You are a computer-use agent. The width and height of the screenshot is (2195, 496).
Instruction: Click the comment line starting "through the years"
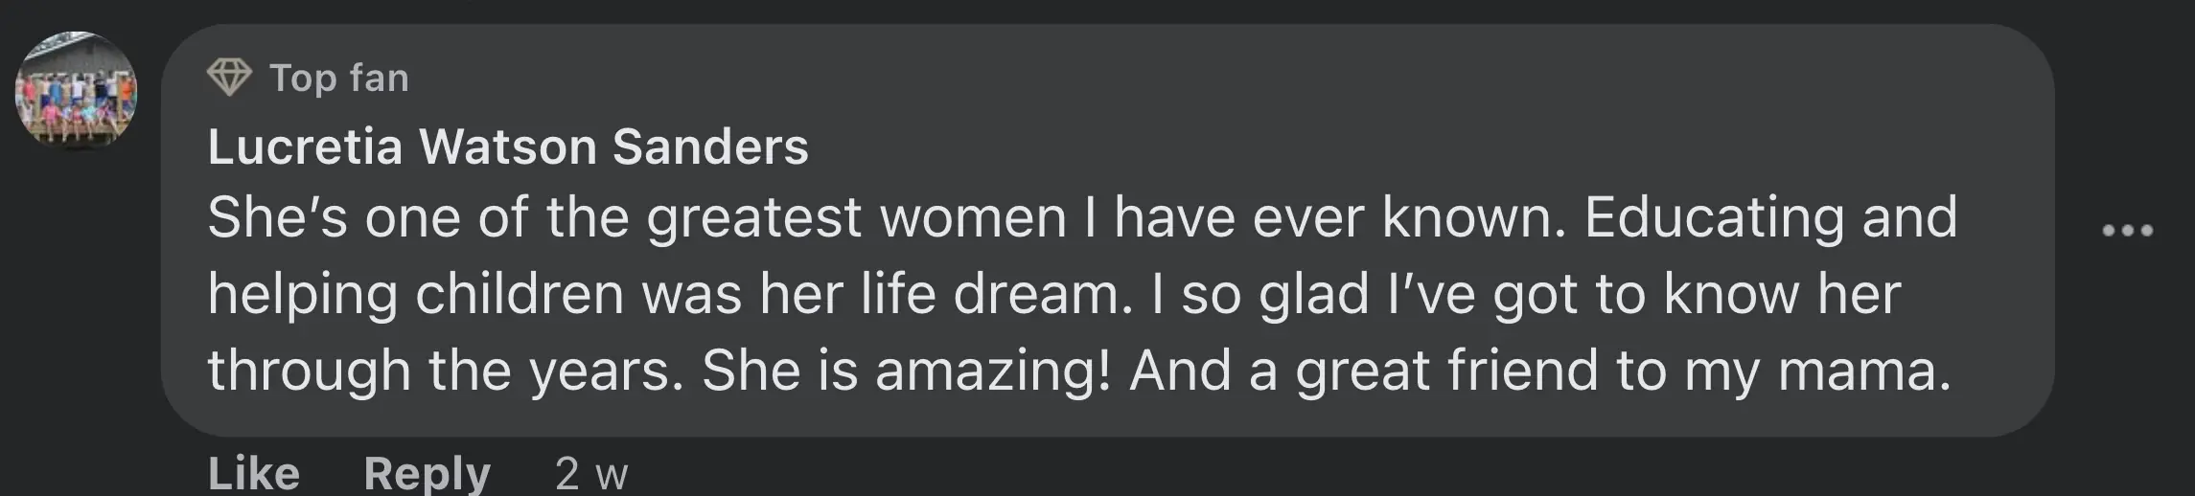[1079, 370]
